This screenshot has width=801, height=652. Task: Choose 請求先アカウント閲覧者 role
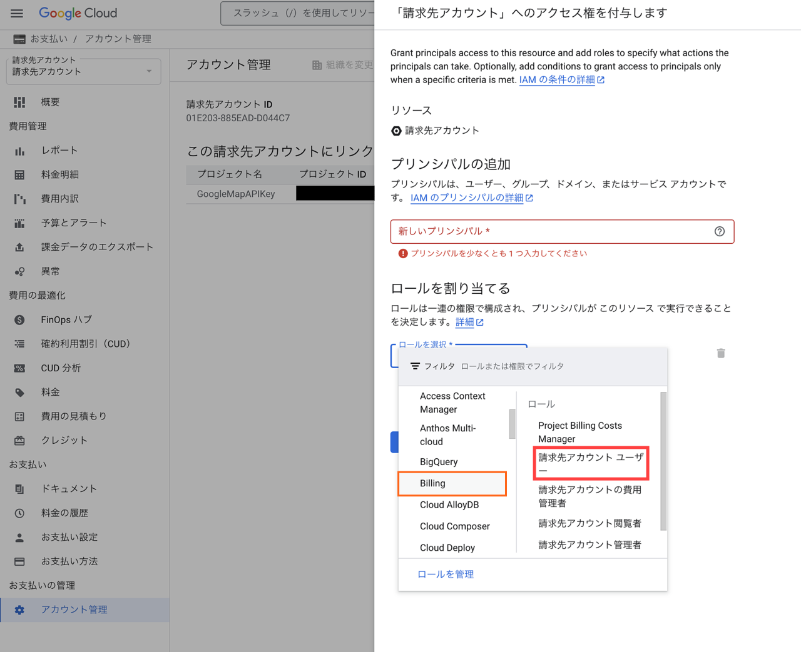pos(591,523)
